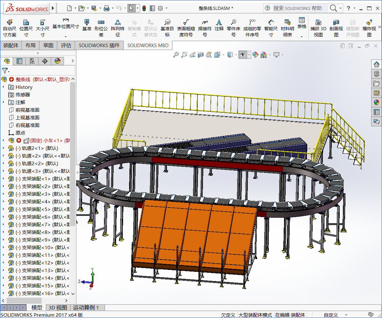Click the Save icon in title toolbar
The width and height of the screenshot is (382, 318).
point(94,8)
